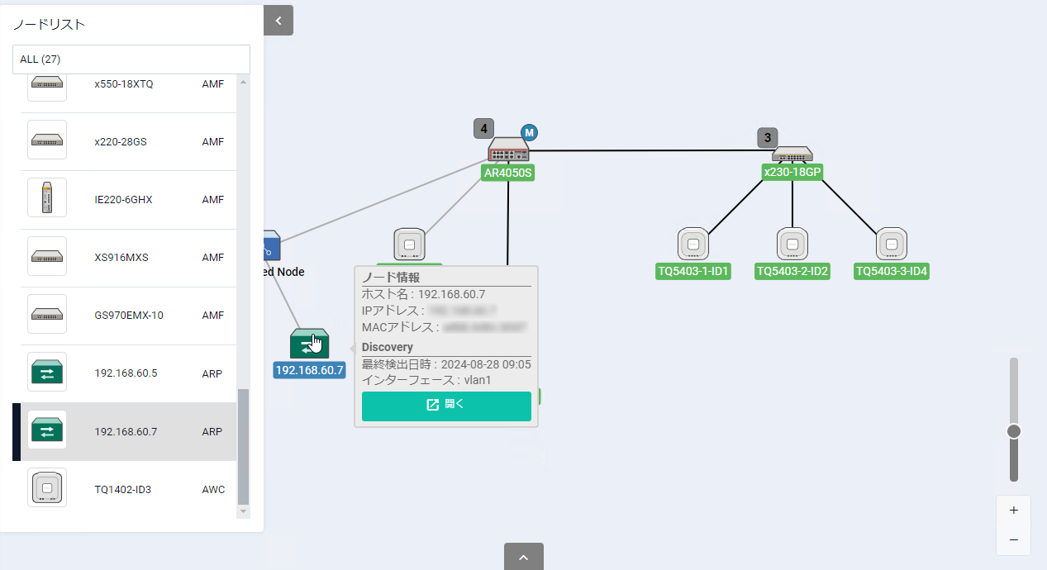Click the TQ5403-1-ID1 access point icon
Screen dimensions: 1047x570
point(693,245)
